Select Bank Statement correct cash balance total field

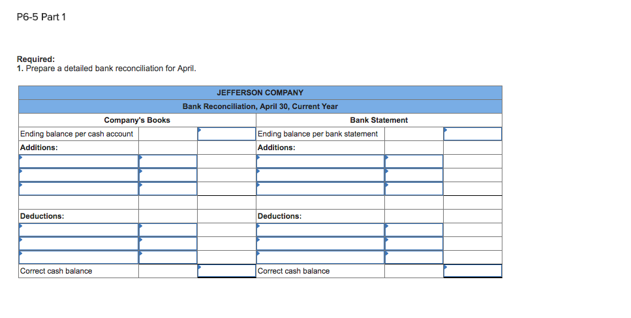coord(472,271)
